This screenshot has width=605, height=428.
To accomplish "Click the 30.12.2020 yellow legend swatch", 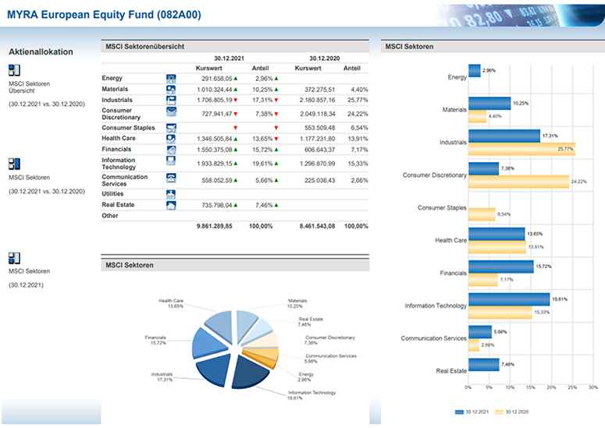I will 498,410.
